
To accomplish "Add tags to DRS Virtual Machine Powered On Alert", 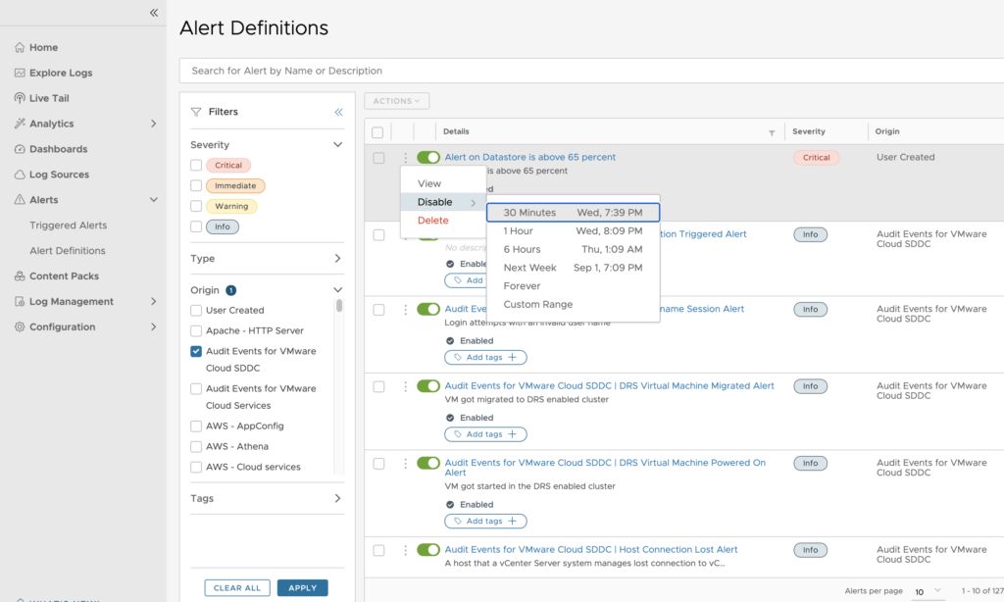I will (x=485, y=522).
